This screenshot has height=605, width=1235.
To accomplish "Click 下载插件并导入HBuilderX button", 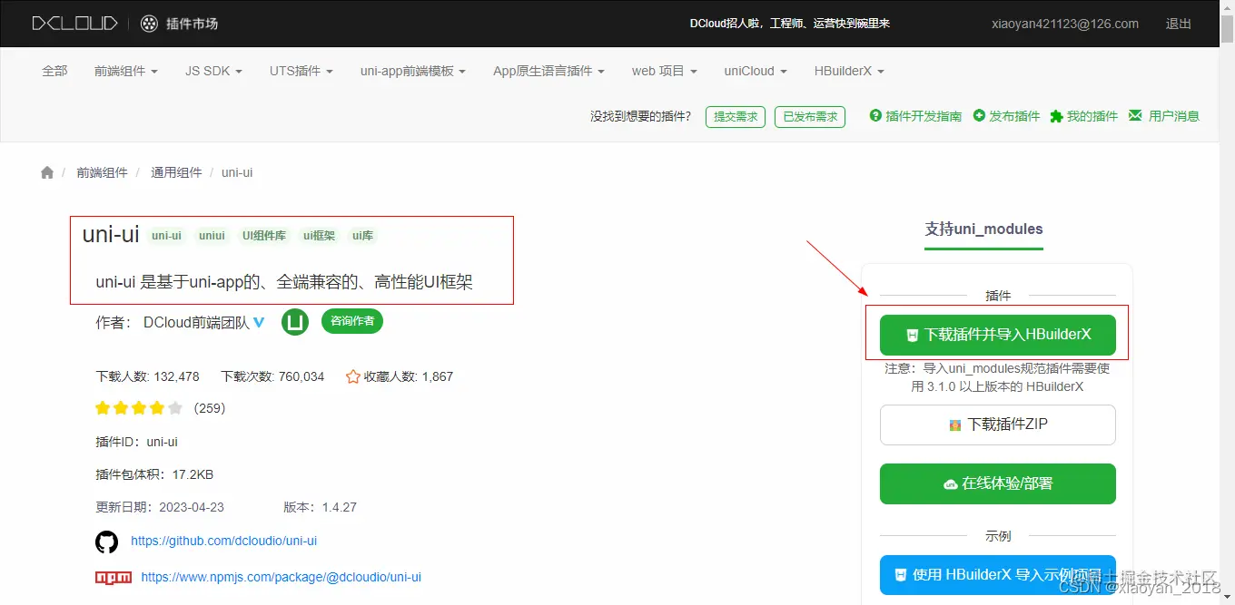I will (x=998, y=335).
